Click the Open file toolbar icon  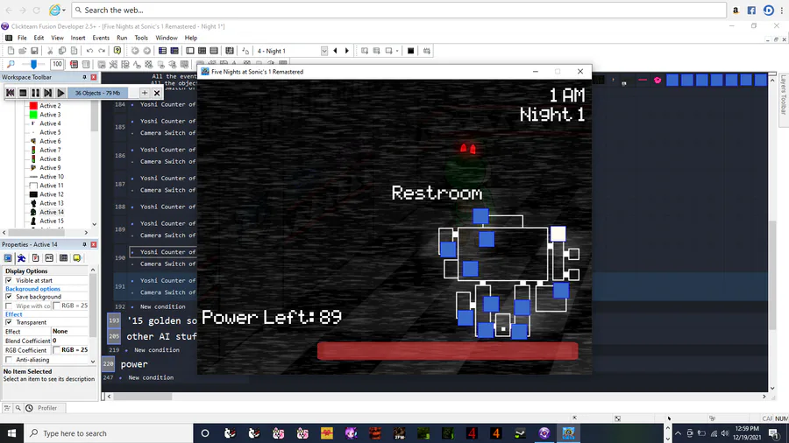(23, 51)
